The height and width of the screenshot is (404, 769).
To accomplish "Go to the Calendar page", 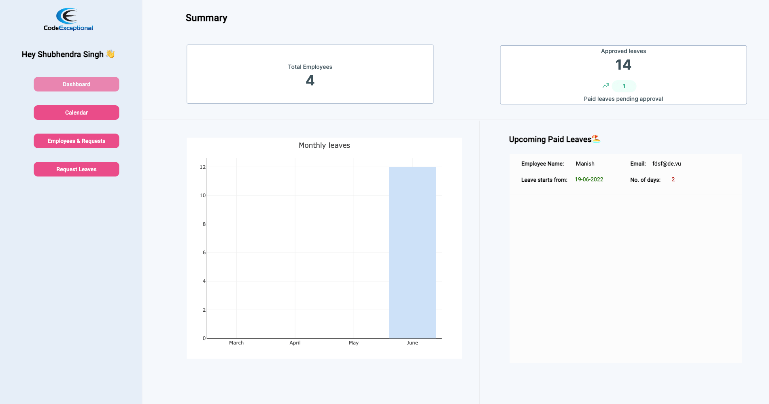I will click(x=76, y=113).
